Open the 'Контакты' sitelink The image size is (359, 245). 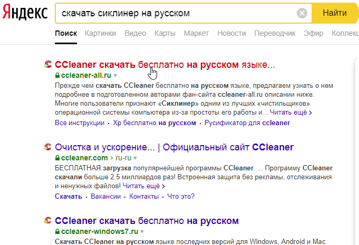click(x=144, y=196)
